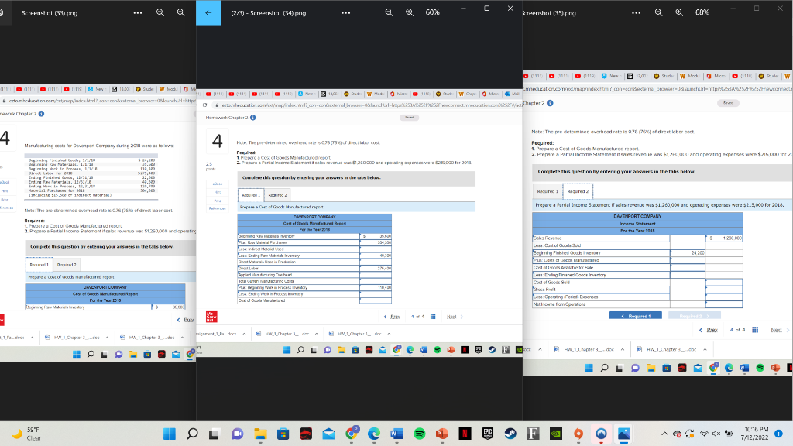
Task: Open Google Chrome from the main taskbar
Action: 352,434
